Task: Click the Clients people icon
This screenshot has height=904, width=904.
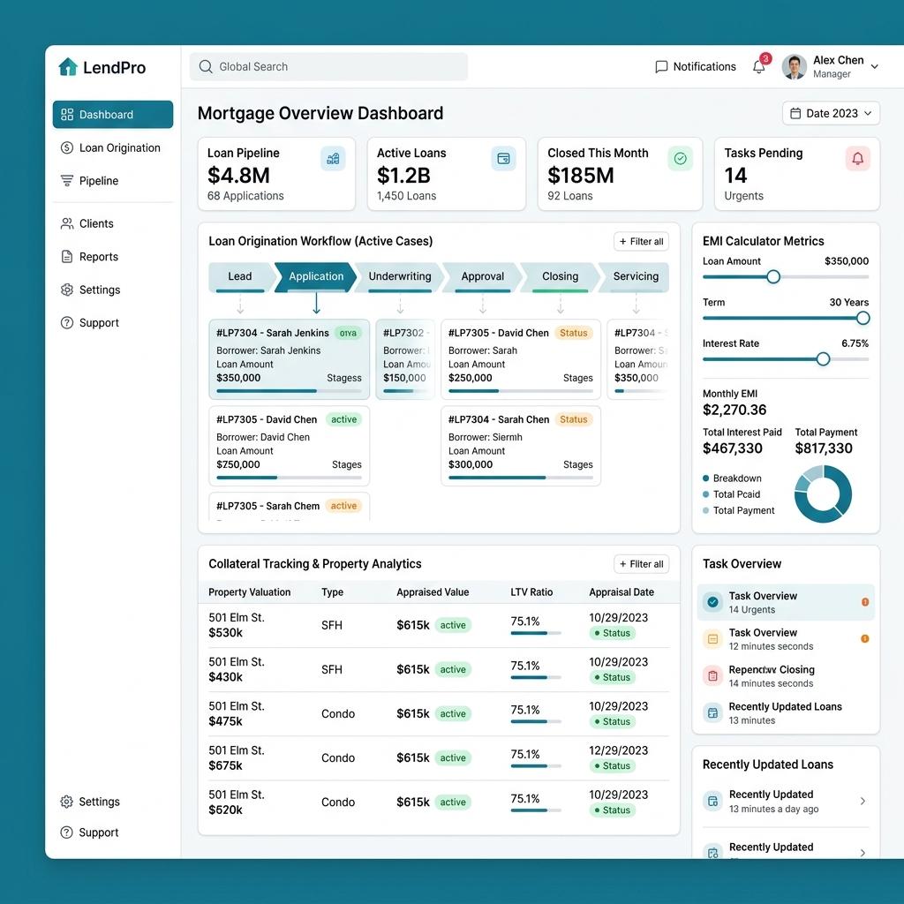Action: (x=67, y=223)
